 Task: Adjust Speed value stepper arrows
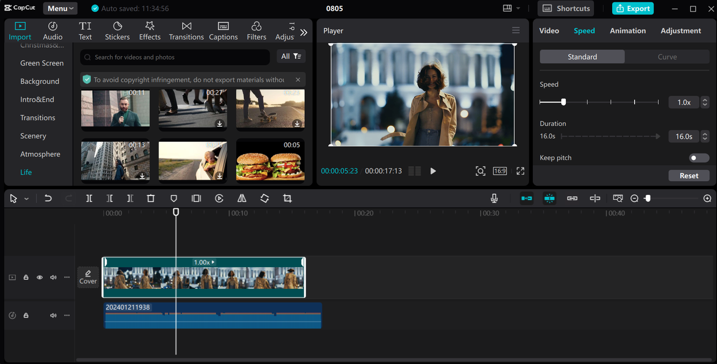point(705,102)
